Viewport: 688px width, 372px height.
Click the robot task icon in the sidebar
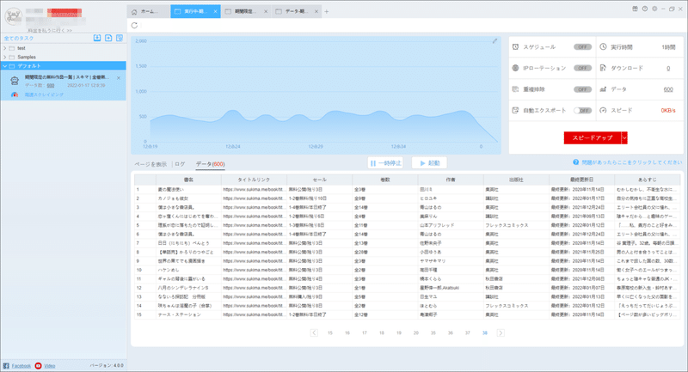click(x=15, y=80)
